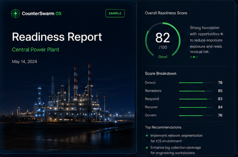
Task: Click the Respond score progress bar
Action: click(x=196, y=99)
